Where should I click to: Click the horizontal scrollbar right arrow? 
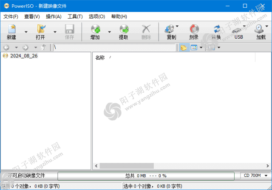point(268,166)
